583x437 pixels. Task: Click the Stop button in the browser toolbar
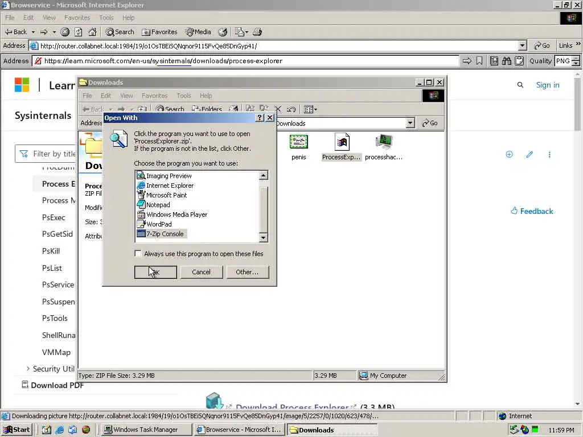pos(65,32)
